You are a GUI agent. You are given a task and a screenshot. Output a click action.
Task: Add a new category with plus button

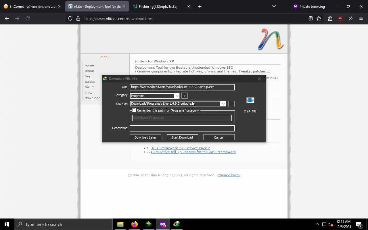pyautogui.click(x=185, y=96)
